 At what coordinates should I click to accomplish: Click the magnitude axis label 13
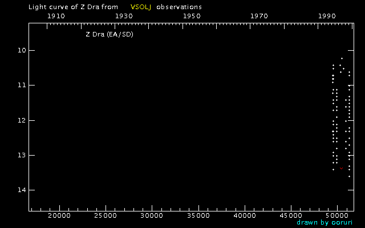click(x=22, y=155)
